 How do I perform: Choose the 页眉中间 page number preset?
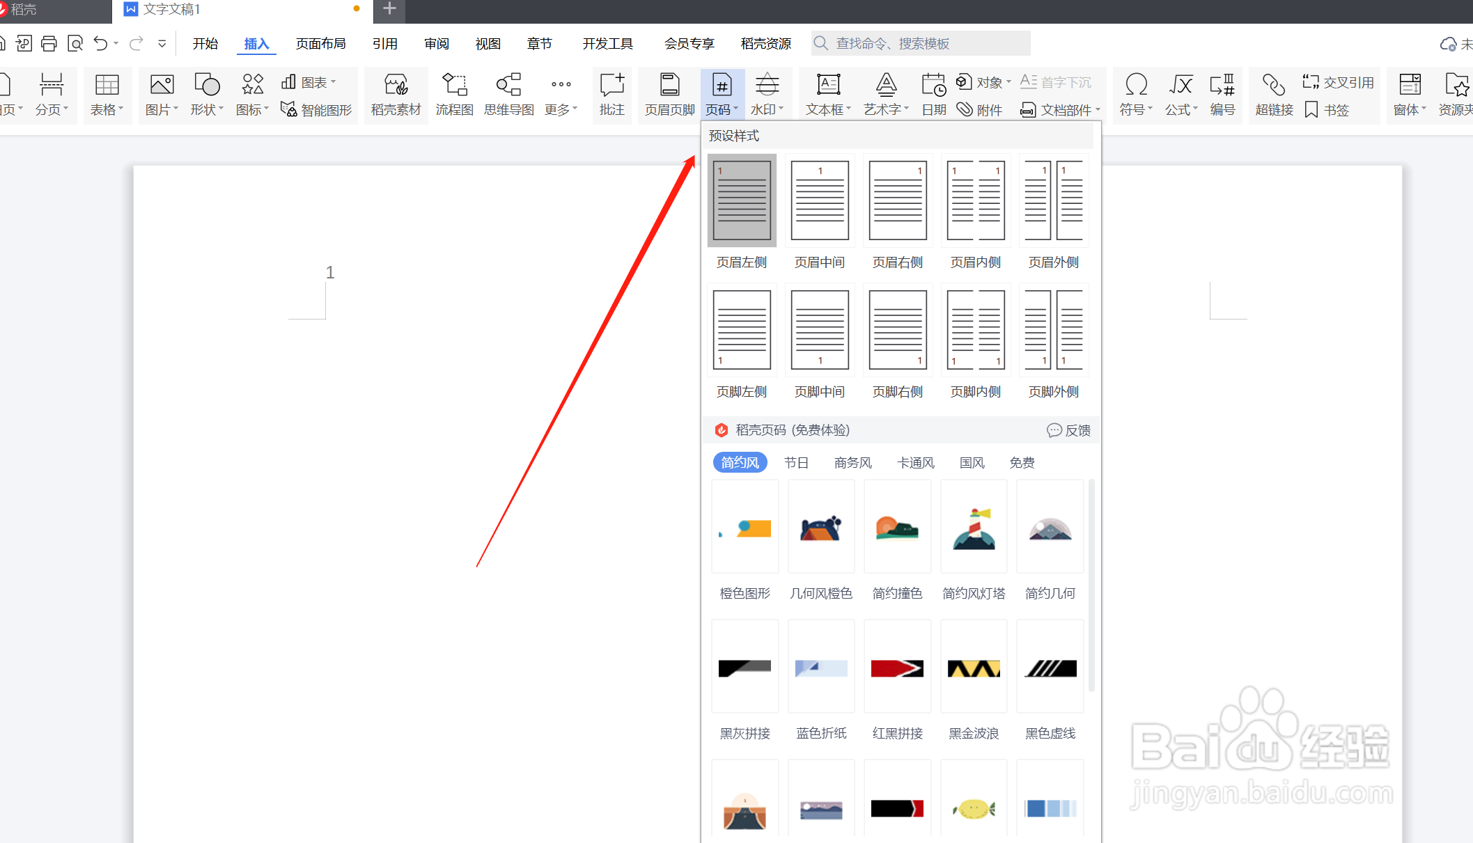[819, 200]
